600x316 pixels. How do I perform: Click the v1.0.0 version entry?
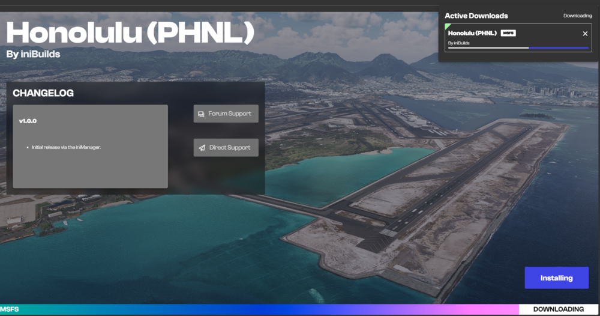point(28,121)
